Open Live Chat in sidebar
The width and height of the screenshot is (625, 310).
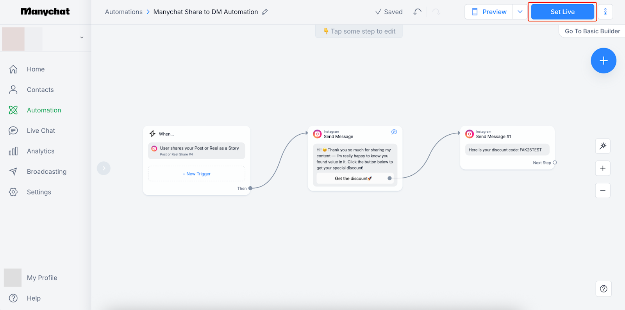click(x=41, y=131)
